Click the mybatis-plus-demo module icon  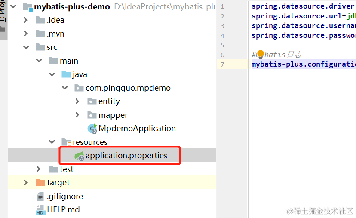(x=28, y=7)
